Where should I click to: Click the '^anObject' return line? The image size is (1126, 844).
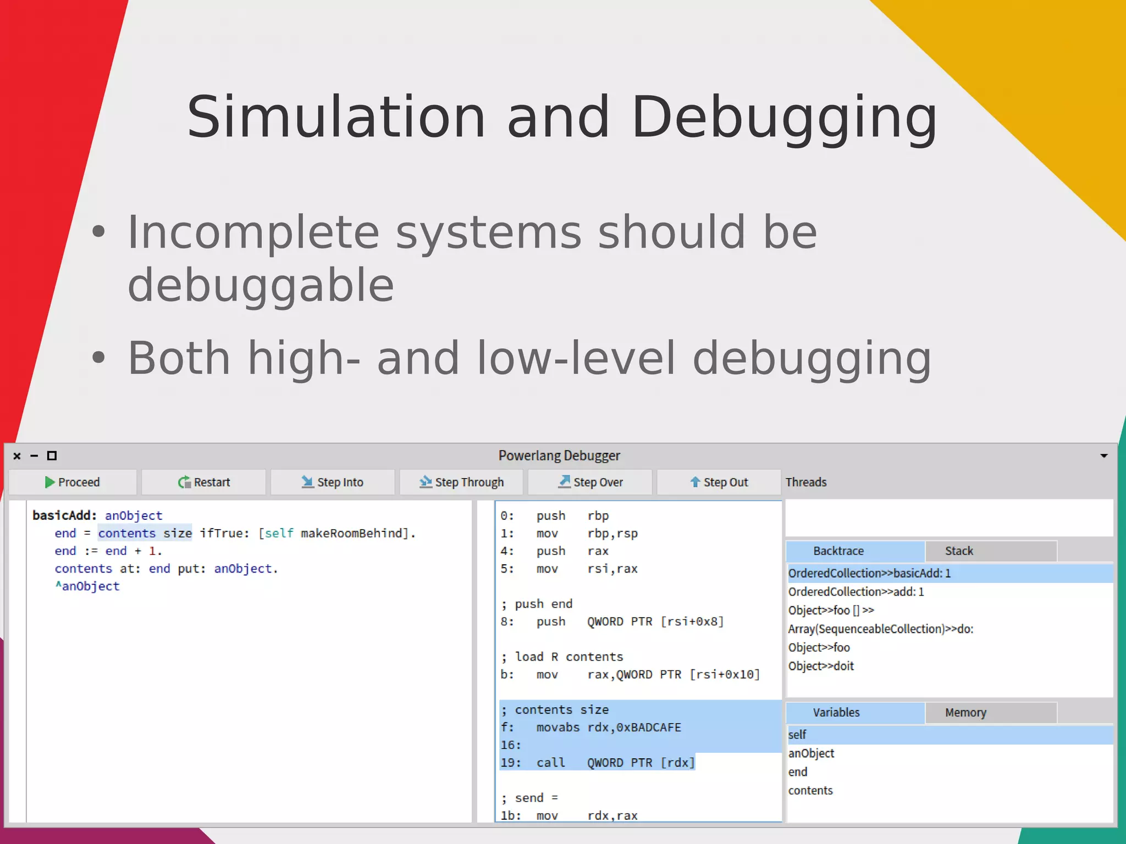click(87, 586)
